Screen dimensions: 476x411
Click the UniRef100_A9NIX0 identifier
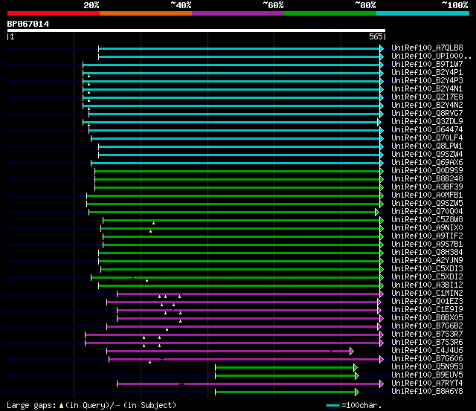point(427,228)
